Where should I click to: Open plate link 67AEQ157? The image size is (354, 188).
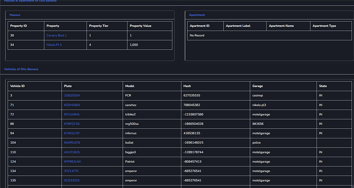point(71,133)
